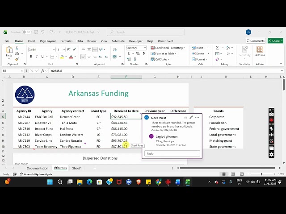Click the Save icon in the title bar
This screenshot has width=286, height=214.
click(36, 32)
